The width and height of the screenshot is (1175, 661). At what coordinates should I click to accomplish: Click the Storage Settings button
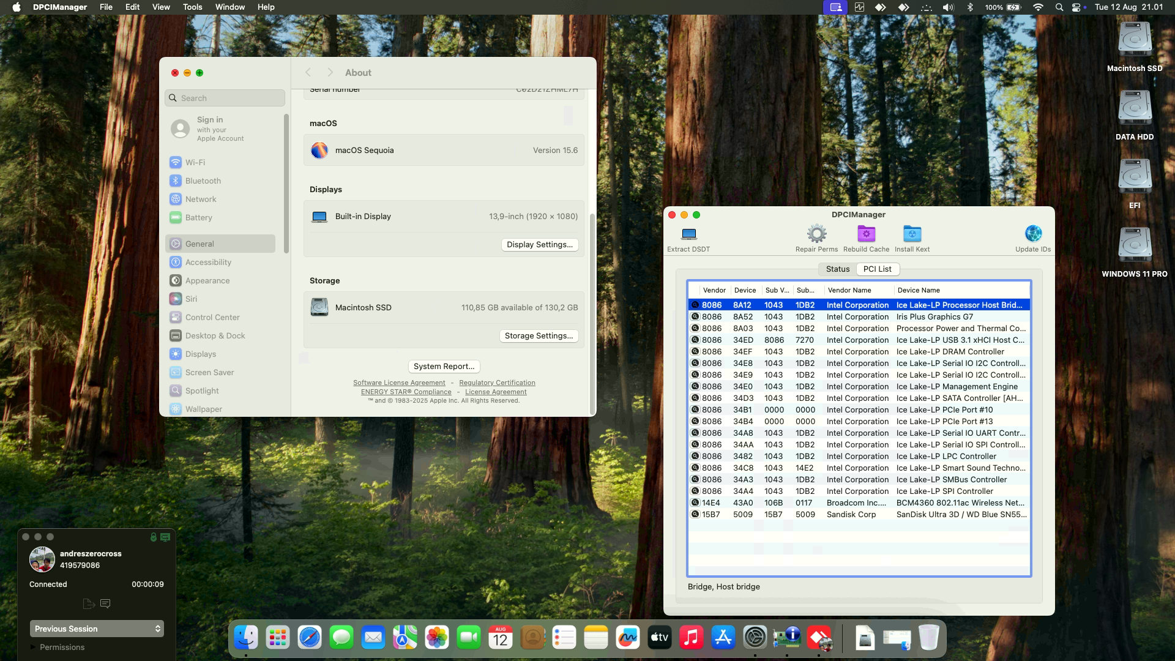coord(539,336)
